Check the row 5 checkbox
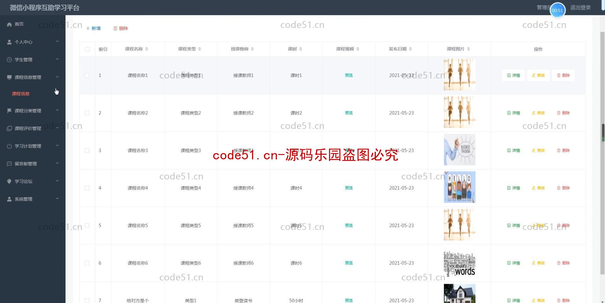605x303 pixels. point(87,226)
